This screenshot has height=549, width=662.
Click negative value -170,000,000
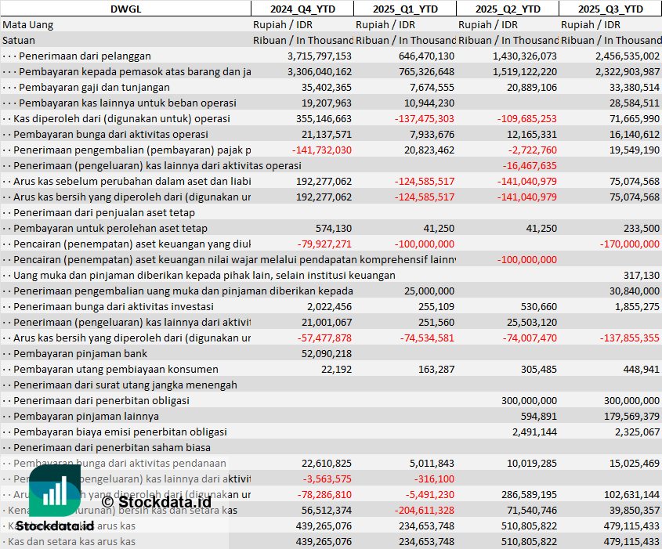pyautogui.click(x=630, y=244)
